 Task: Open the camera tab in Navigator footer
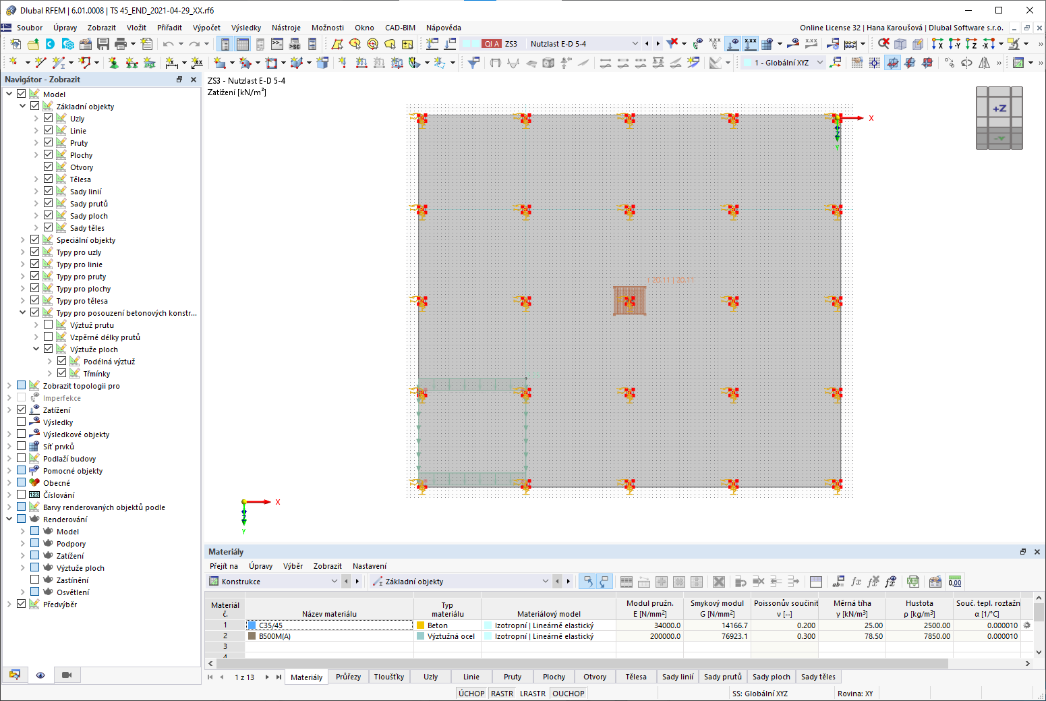(67, 675)
